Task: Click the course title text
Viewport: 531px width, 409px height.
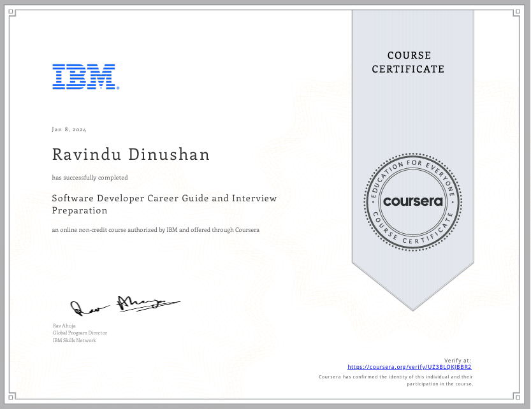Action: [164, 204]
